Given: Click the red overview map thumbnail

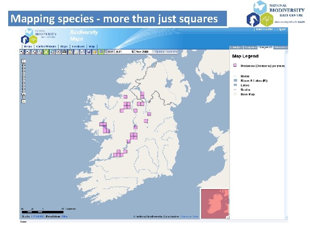Looking at the screenshot, I should tap(215, 204).
